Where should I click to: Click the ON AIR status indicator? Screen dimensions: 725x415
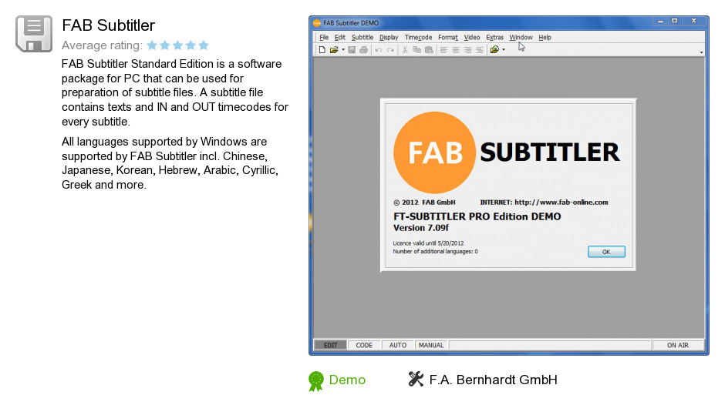(x=678, y=345)
